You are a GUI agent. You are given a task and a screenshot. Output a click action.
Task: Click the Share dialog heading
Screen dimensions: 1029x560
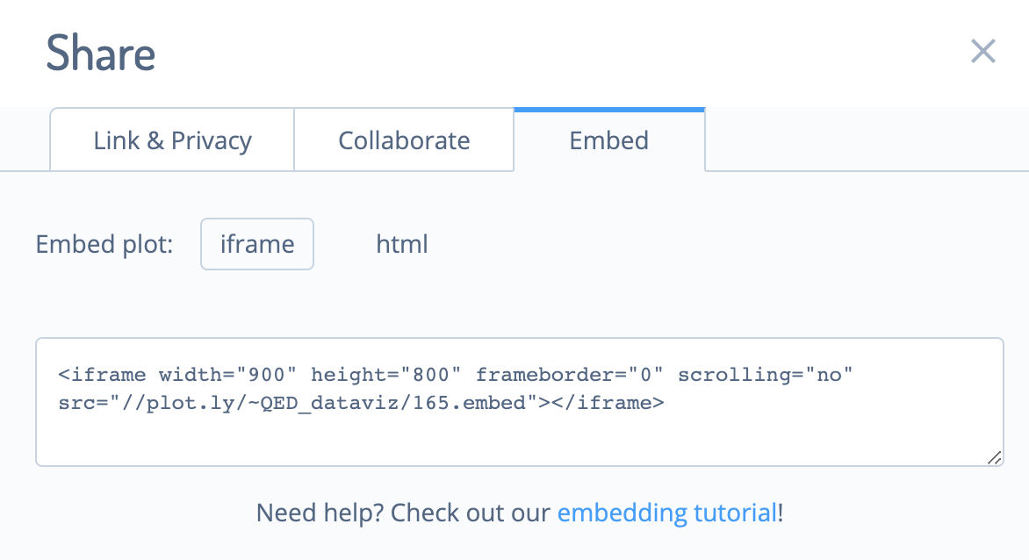(x=100, y=54)
